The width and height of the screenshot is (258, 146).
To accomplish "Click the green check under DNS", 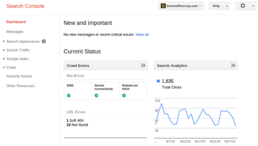I will pos(69,95).
